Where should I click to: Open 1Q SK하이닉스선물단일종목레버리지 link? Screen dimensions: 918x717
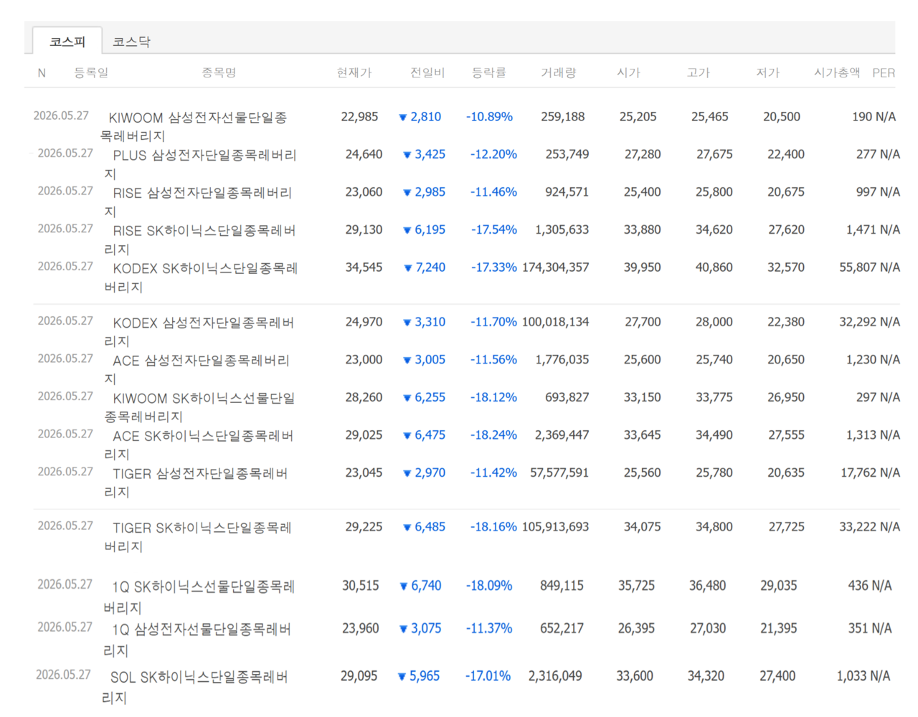tap(199, 597)
